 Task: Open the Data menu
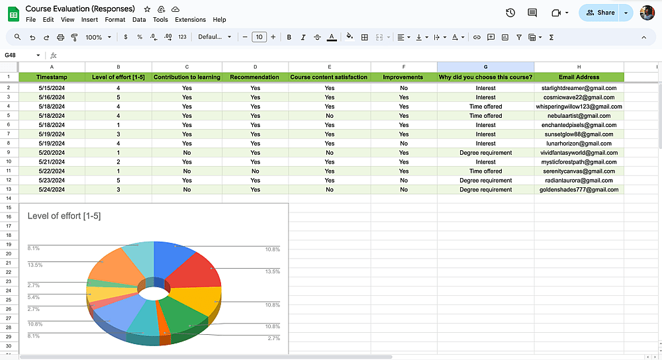pyautogui.click(x=139, y=19)
